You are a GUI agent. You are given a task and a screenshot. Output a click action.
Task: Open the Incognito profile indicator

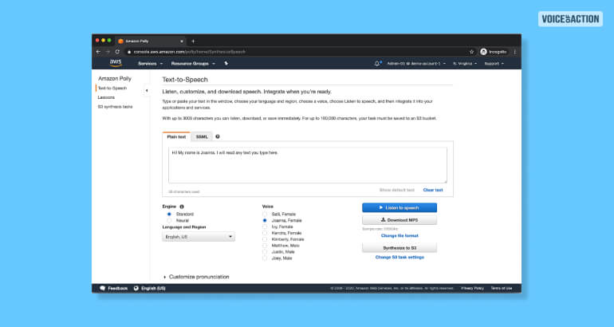pyautogui.click(x=494, y=52)
